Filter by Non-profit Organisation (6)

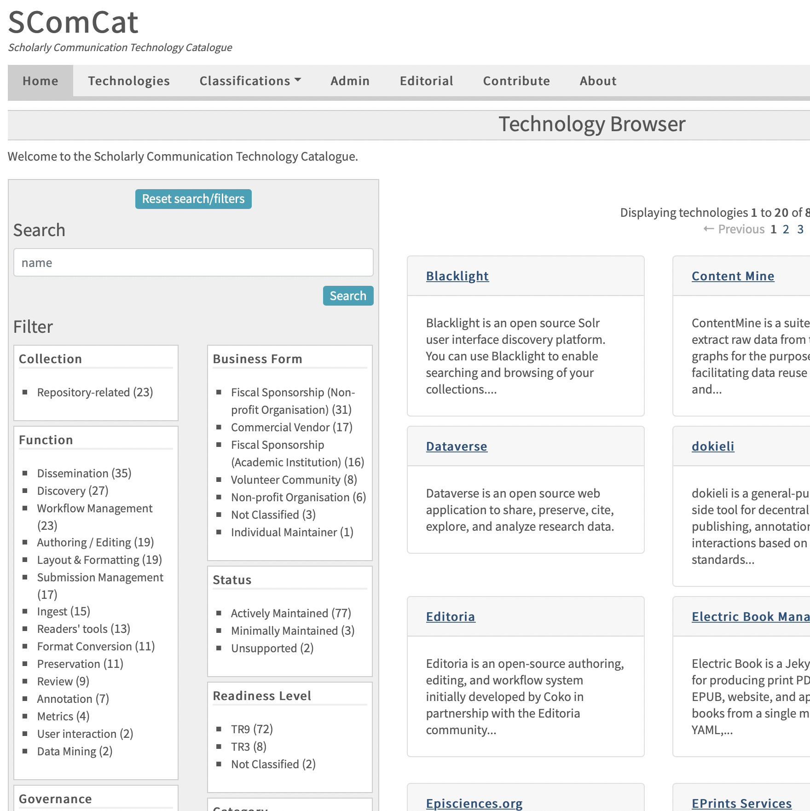[299, 497]
